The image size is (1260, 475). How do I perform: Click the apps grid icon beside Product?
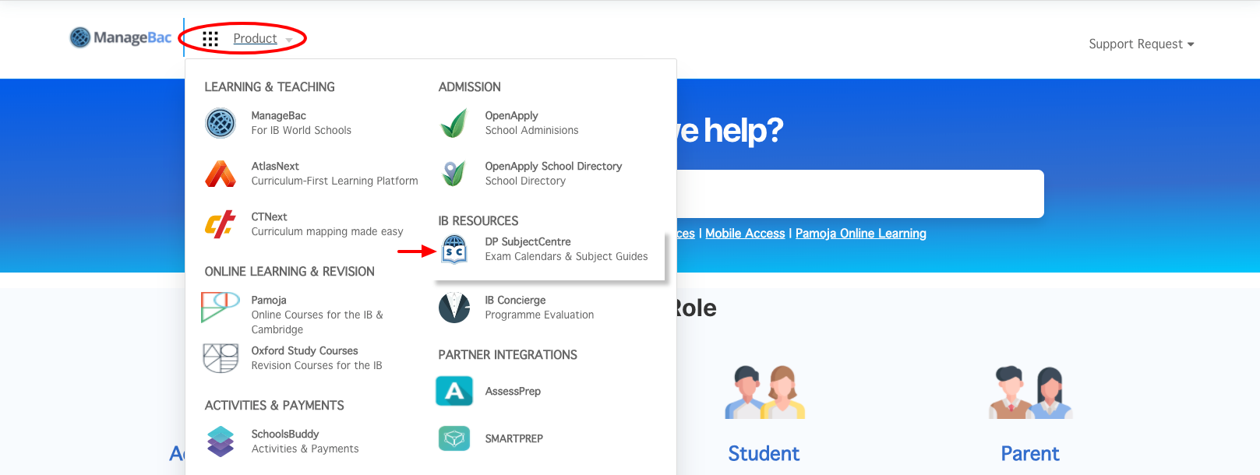[209, 38]
